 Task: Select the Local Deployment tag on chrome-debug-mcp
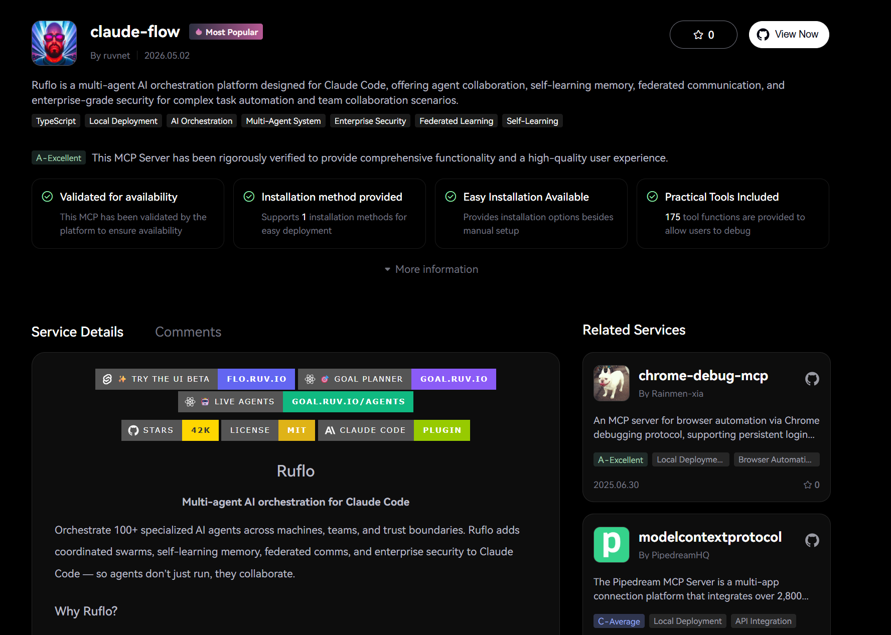(x=691, y=459)
